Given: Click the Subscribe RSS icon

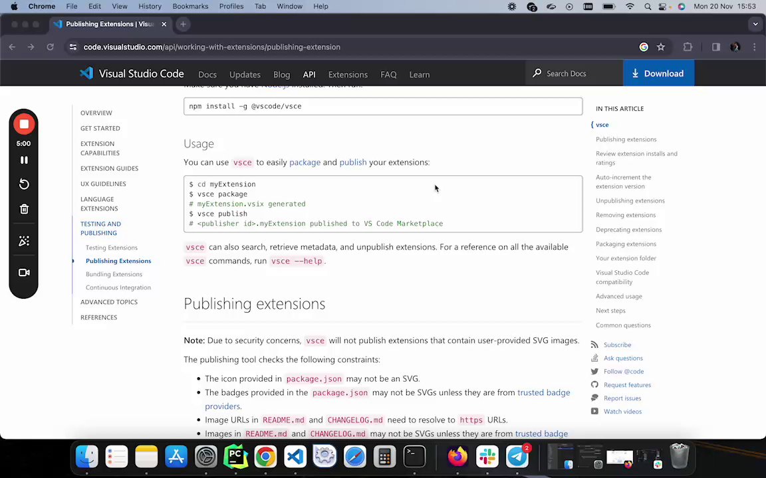Looking at the screenshot, I should point(594,345).
